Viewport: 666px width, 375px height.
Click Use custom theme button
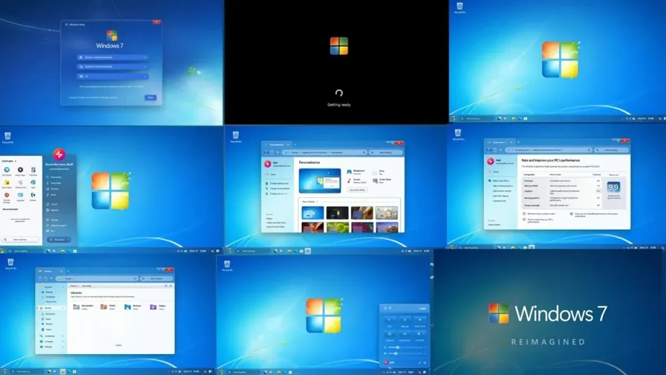point(357,190)
